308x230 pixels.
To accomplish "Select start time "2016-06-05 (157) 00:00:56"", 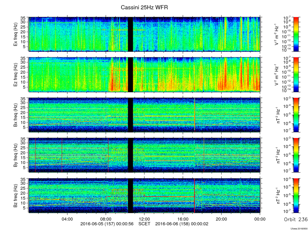I will (107, 224).
